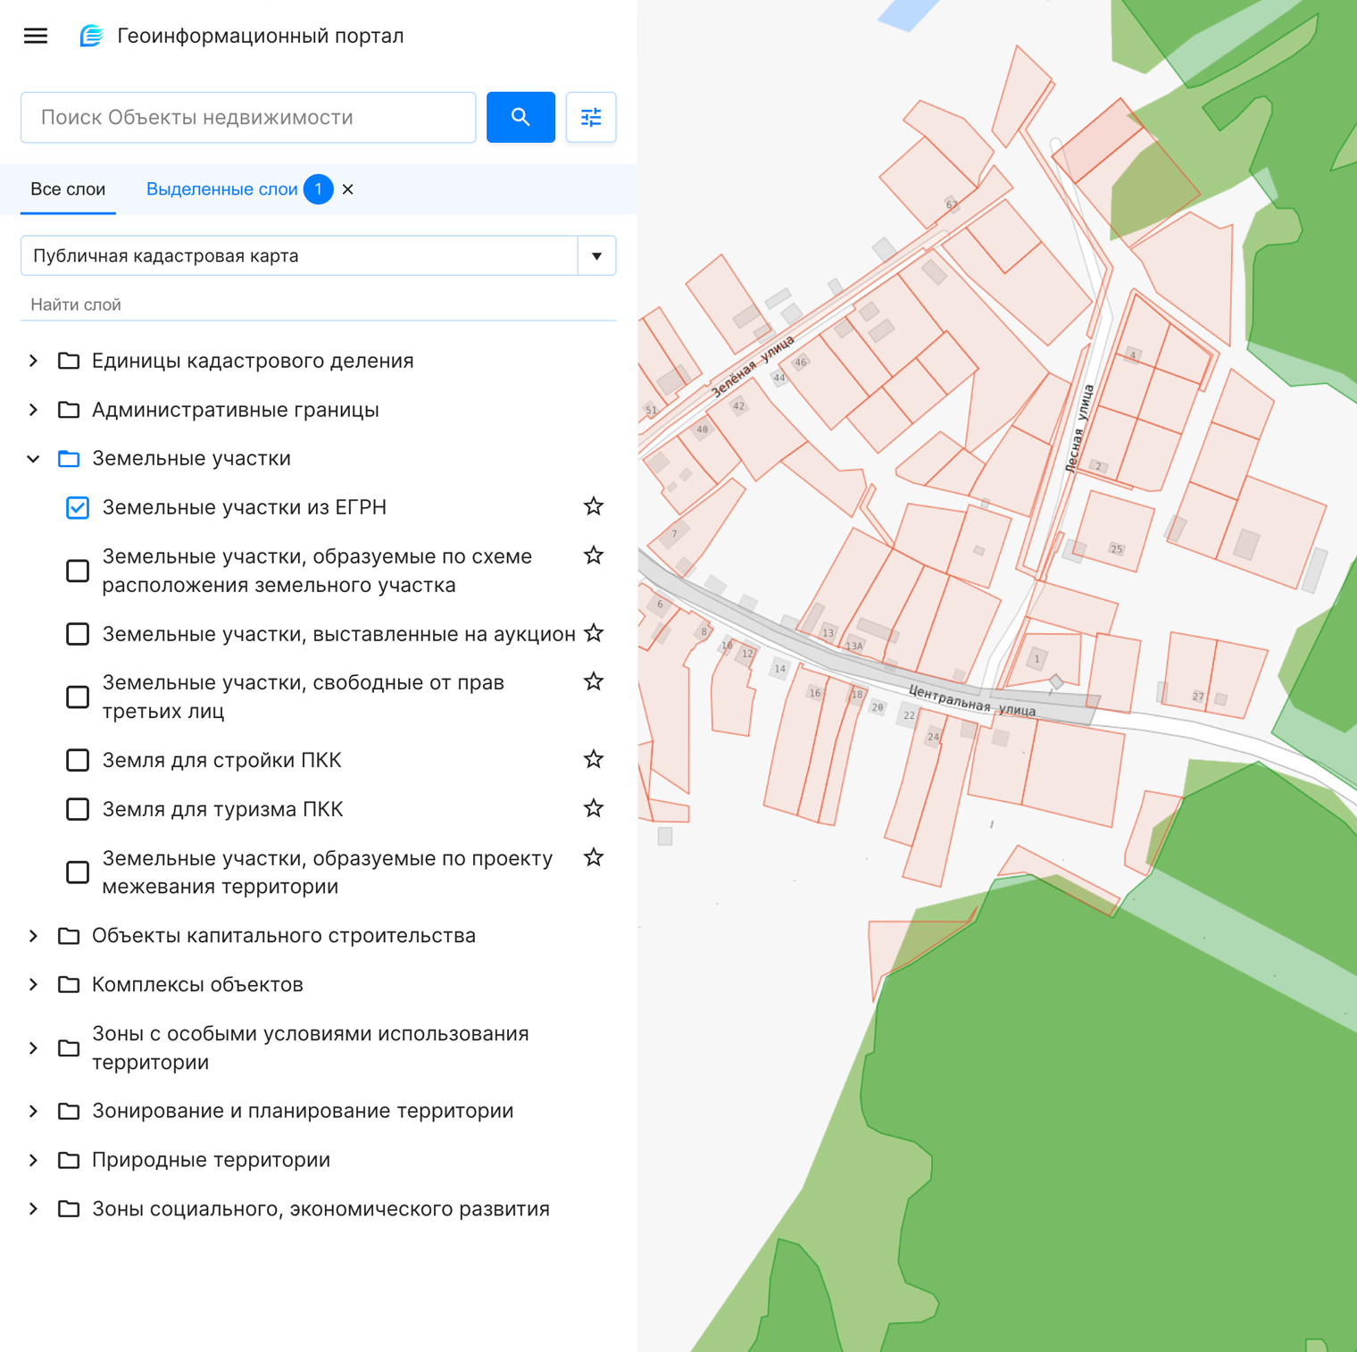Image resolution: width=1357 pixels, height=1352 pixels.
Task: Enable «Земля для стройки ПКК» checkbox
Action: pyautogui.click(x=78, y=760)
